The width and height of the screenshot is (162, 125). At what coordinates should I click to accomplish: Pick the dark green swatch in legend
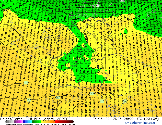tap(33, 122)
